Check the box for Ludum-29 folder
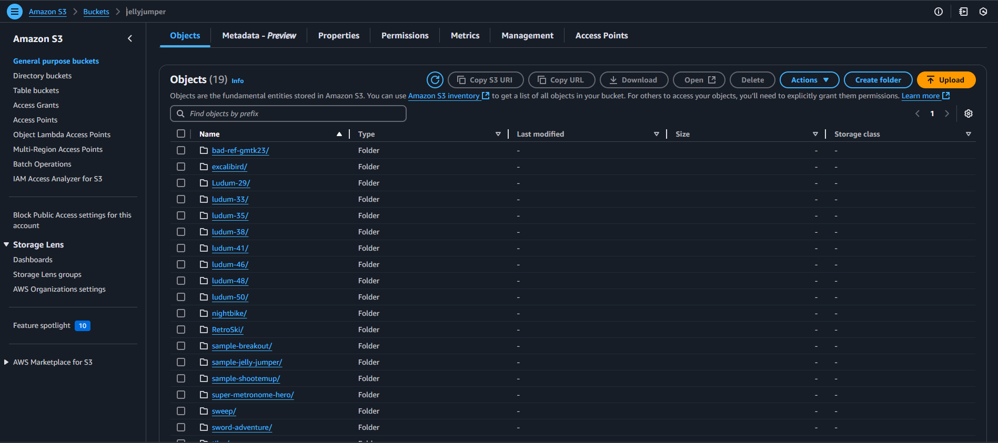This screenshot has height=443, width=998. tap(181, 183)
